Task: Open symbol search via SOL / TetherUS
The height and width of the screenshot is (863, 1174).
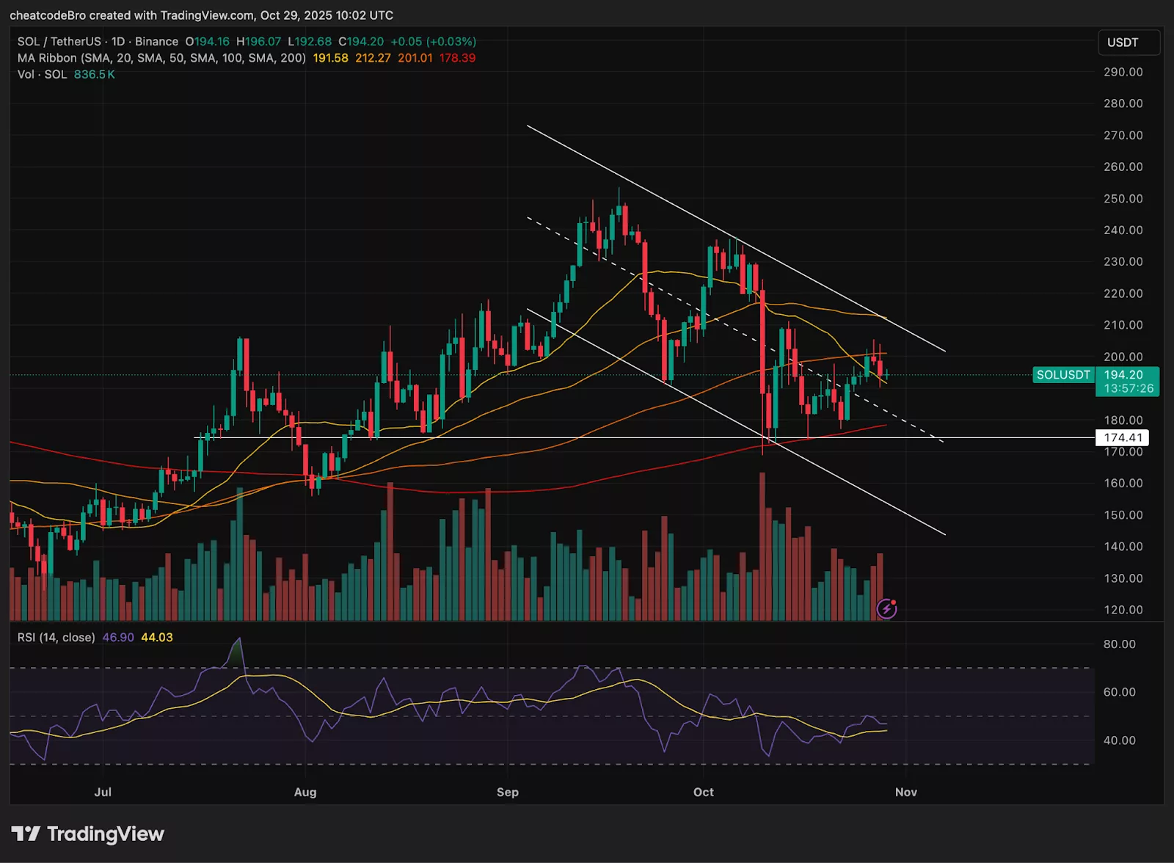Action: click(57, 42)
